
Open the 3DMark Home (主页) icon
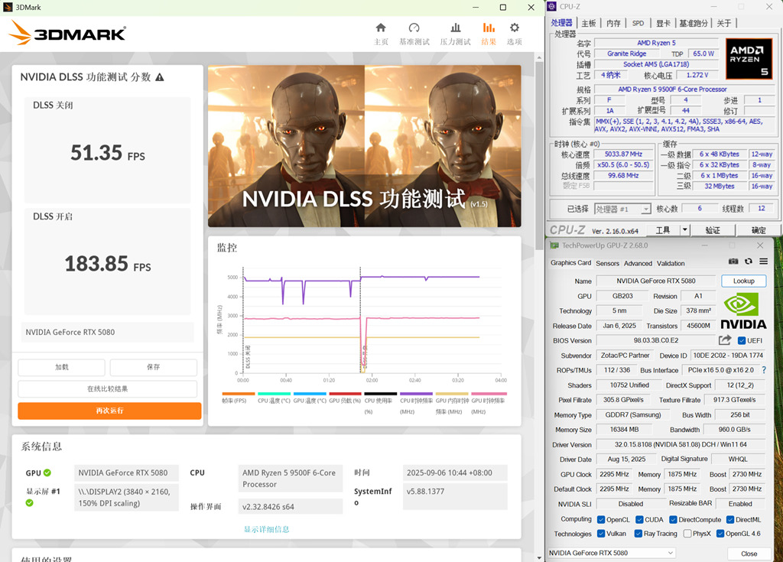(381, 28)
